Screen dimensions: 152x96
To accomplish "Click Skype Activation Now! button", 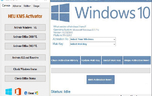I will pos(137,60).
